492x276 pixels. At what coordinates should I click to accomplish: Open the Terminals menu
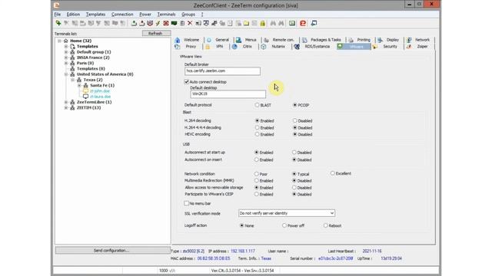tap(166, 15)
